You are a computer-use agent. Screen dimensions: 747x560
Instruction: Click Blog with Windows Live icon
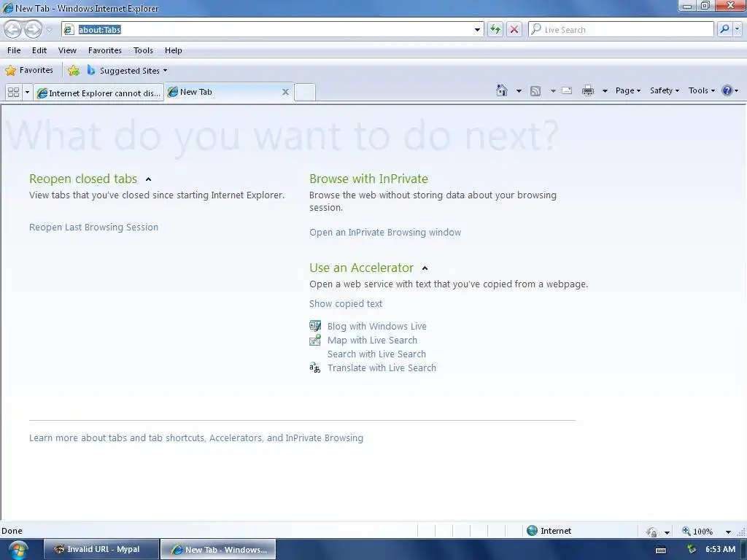click(x=315, y=326)
